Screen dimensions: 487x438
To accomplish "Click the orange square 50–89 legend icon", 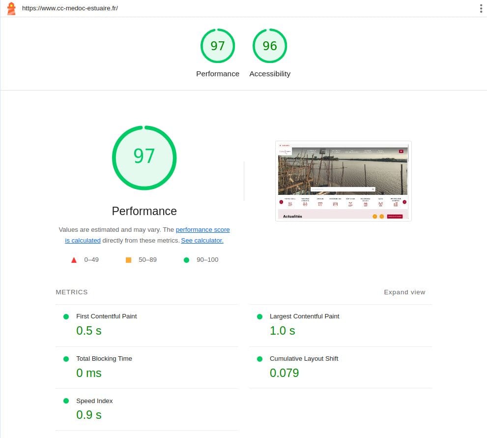I will 128,260.
